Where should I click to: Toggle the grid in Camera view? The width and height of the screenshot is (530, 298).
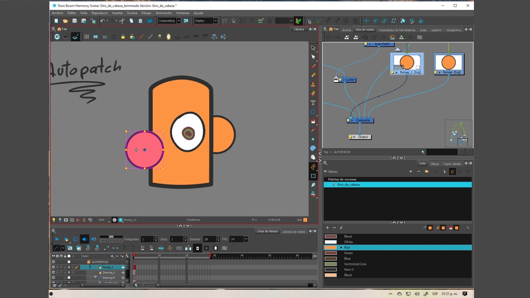pos(87,37)
